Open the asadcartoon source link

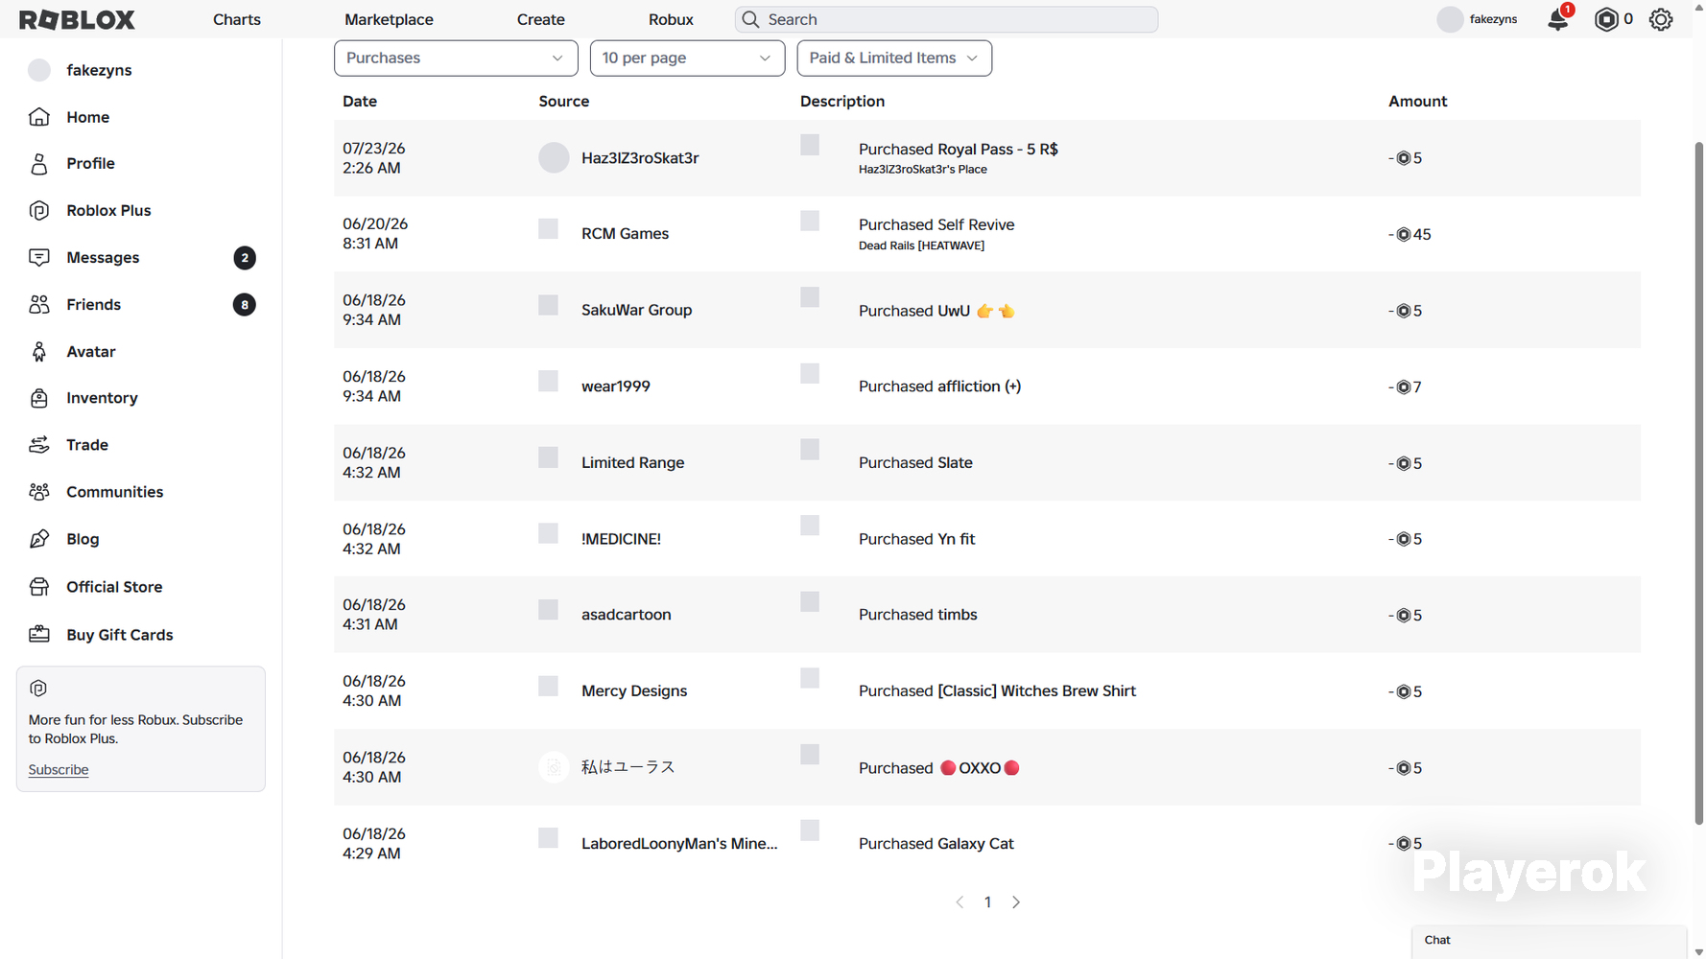pyautogui.click(x=627, y=615)
